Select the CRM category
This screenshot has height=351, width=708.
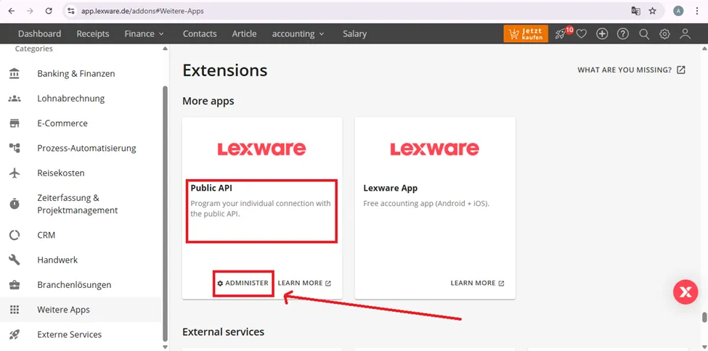pyautogui.click(x=81, y=235)
